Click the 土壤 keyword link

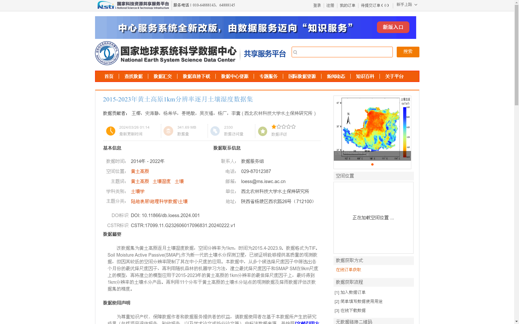(179, 181)
